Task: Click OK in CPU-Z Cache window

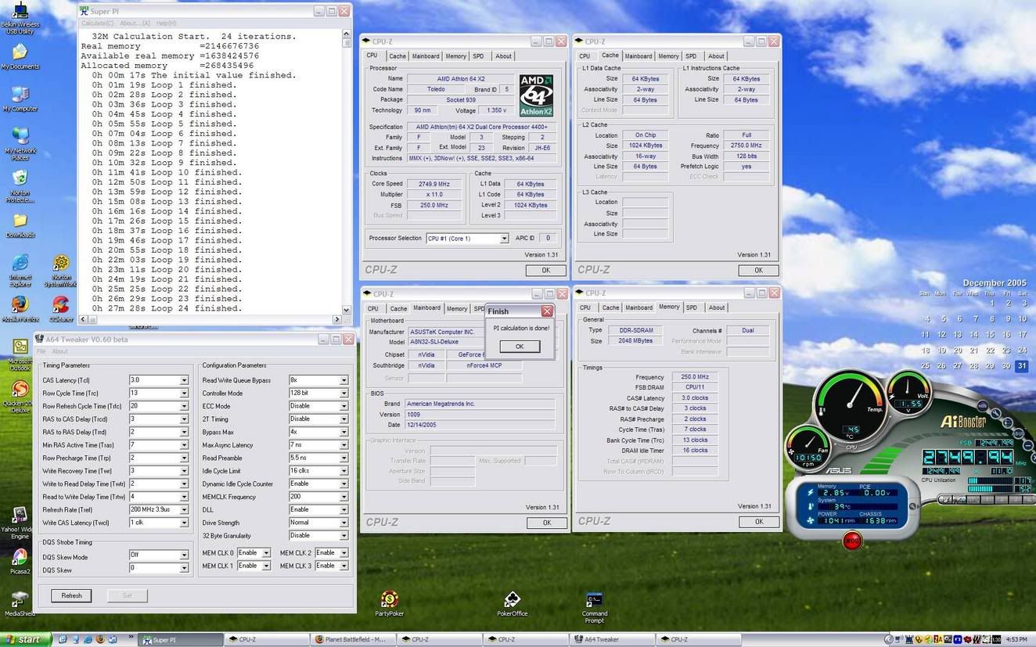Action: click(758, 270)
